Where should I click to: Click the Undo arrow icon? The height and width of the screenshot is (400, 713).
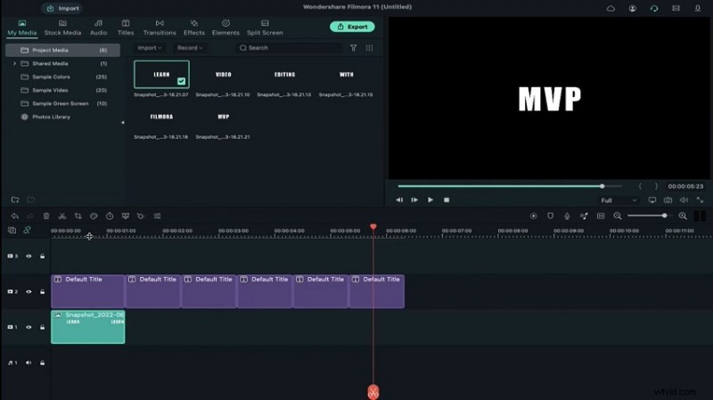[x=15, y=216]
